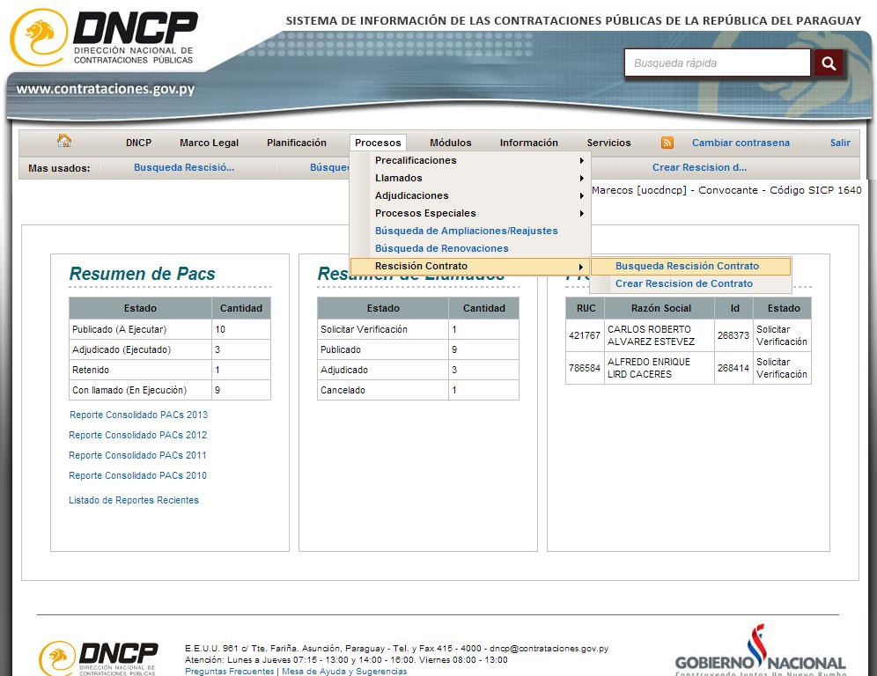Viewport: 877px width, 676px height.
Task: Click the Gobierno Nacional logo
Action: (x=760, y=650)
